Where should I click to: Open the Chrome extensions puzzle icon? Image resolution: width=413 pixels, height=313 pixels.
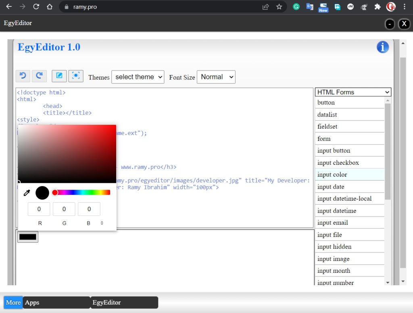[377, 7]
